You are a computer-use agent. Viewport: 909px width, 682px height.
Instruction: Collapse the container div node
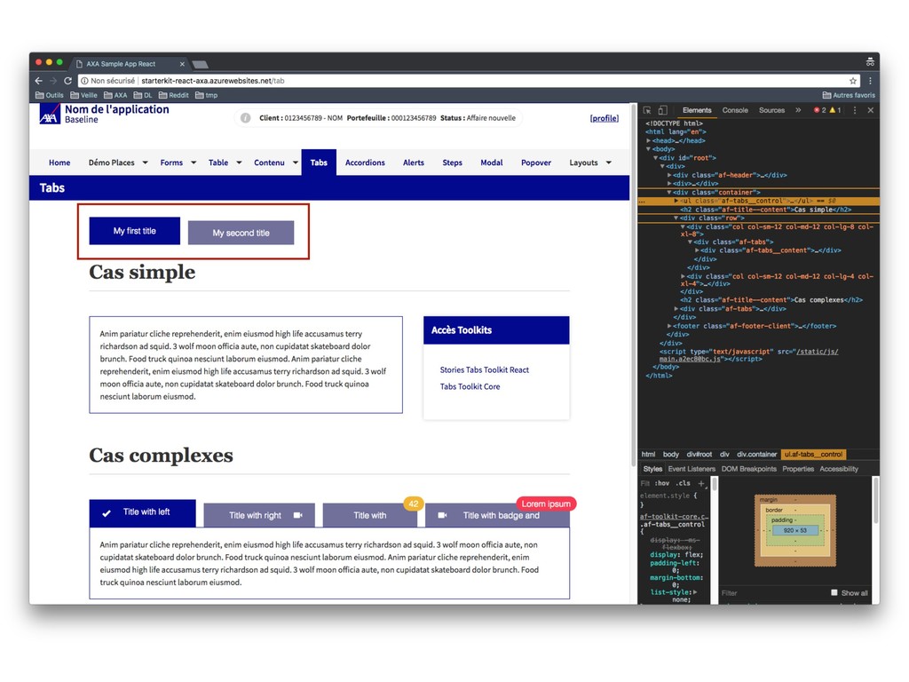[x=669, y=192]
